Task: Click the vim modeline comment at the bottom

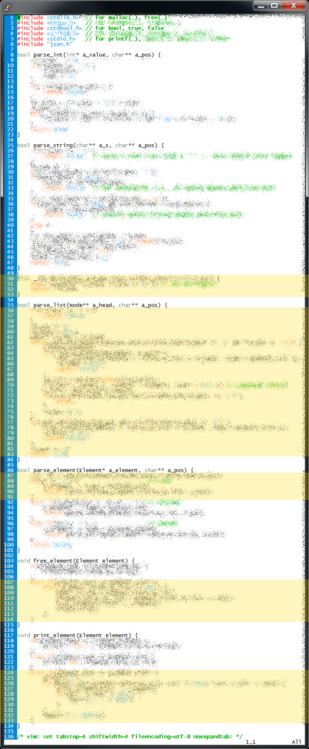Action: point(130,736)
